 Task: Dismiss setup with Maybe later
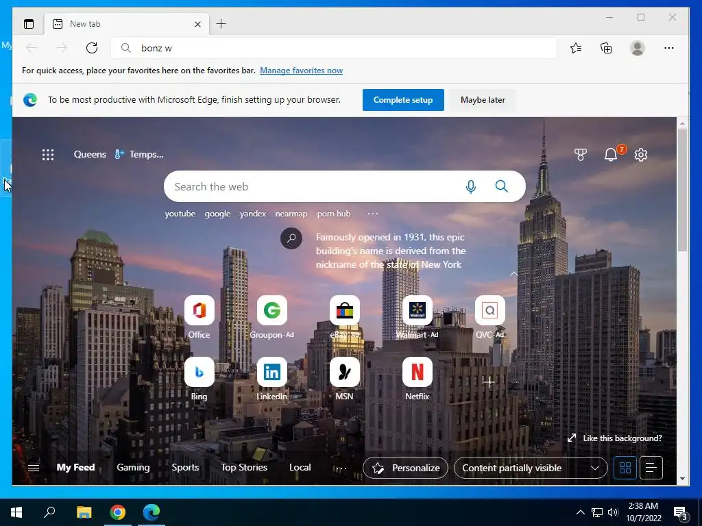click(483, 100)
